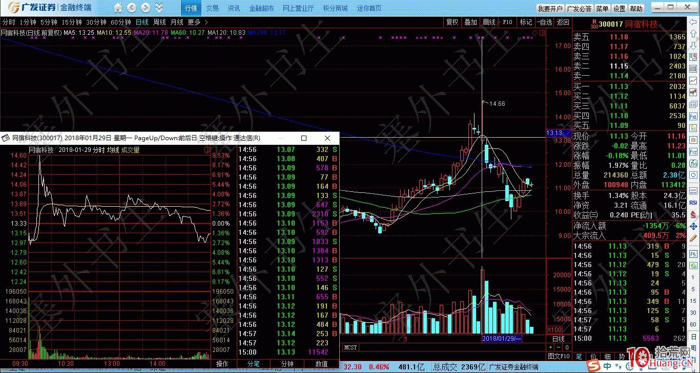This screenshot has height=373, width=700.
Task: Click the forward arrow circle icon
Action: pyautogui.click(x=146, y=8)
